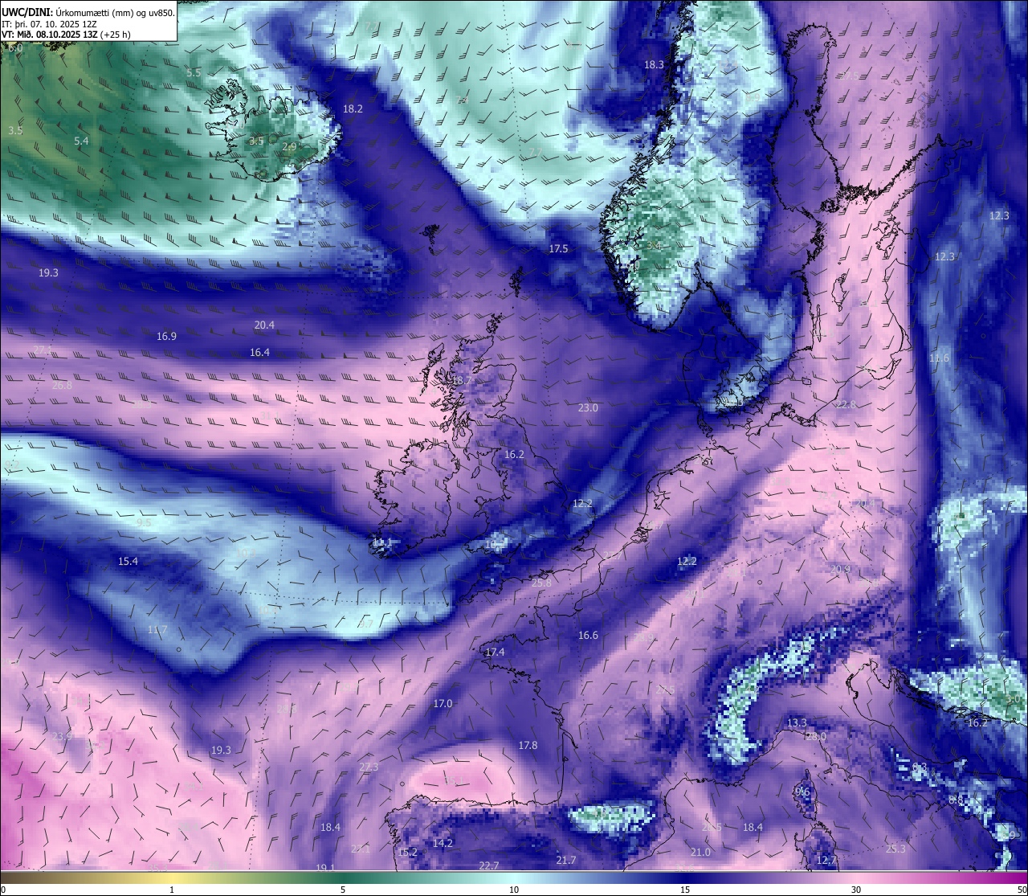The height and width of the screenshot is (896, 1028).
Task: Click the 16.4 value over the Atlantic
Action: pyautogui.click(x=259, y=353)
